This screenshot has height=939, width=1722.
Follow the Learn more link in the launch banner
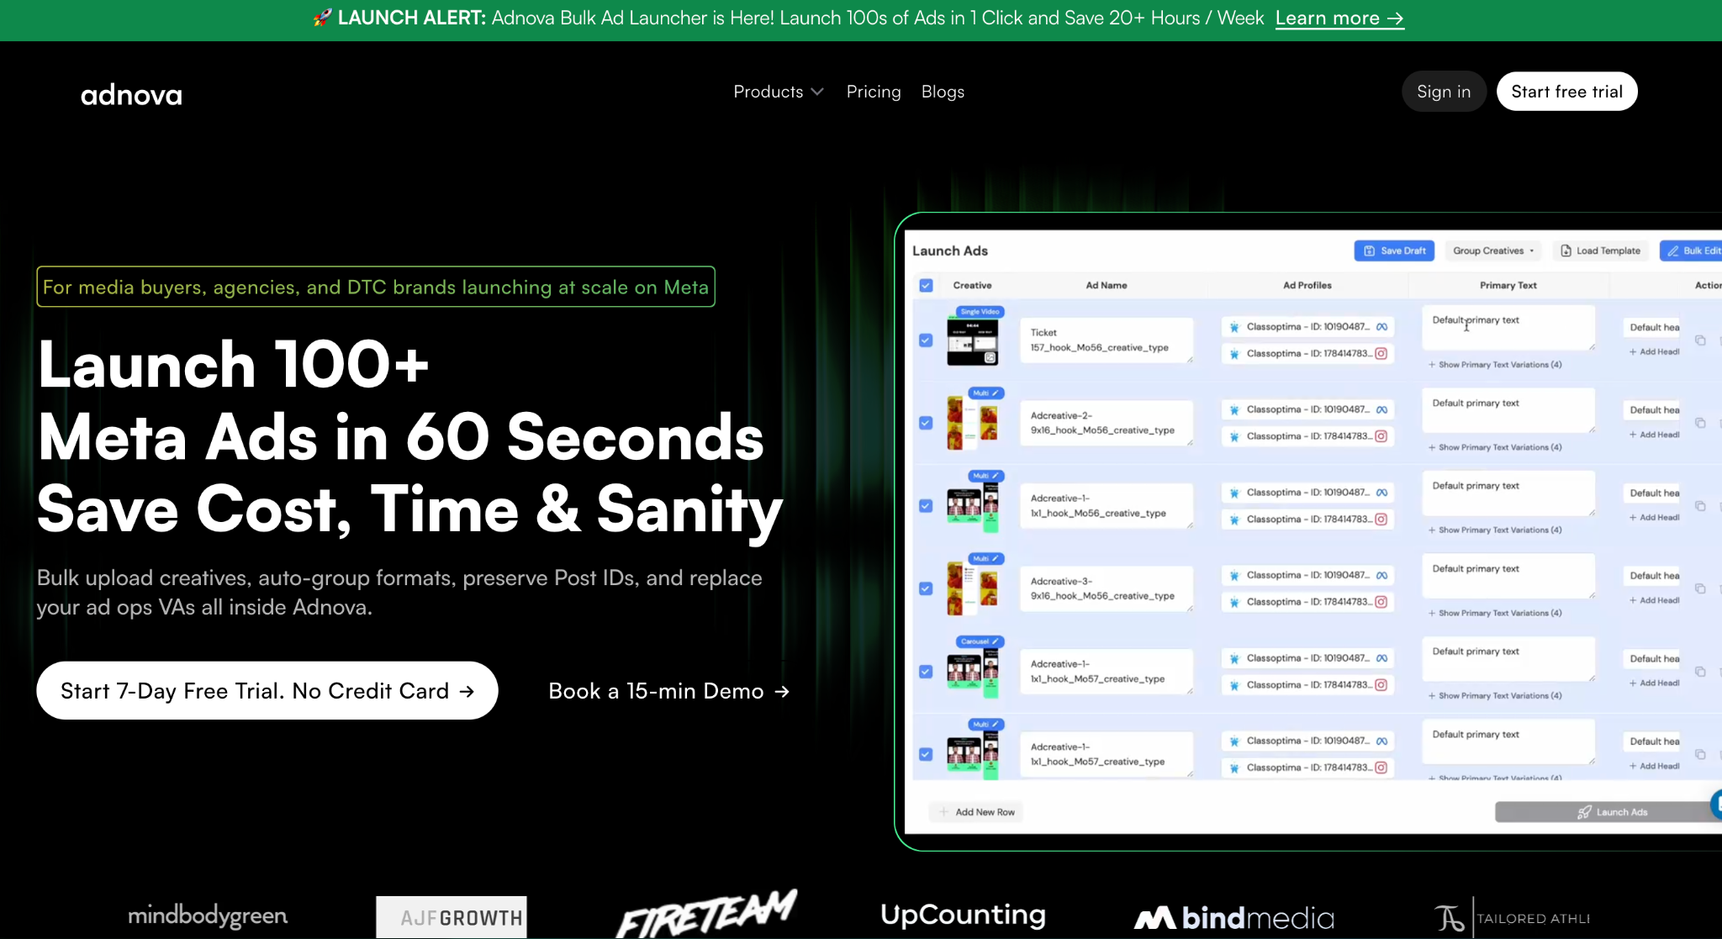1339,18
